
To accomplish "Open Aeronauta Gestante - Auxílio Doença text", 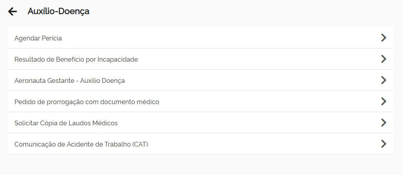I will (69, 80).
